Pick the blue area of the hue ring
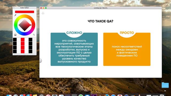Viewport: 171px width, 96px height. pyautogui.click(x=25, y=34)
